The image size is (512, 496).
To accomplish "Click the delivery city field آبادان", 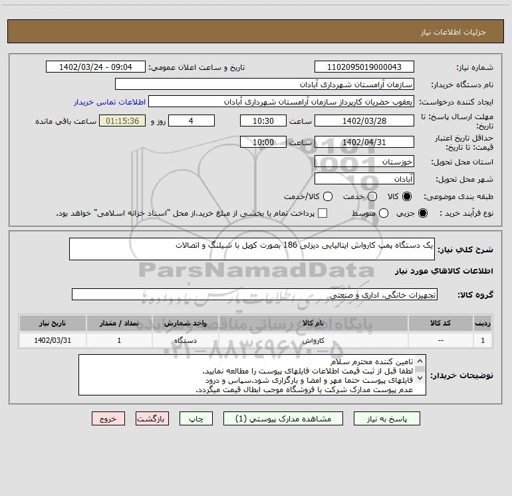I will (364, 179).
